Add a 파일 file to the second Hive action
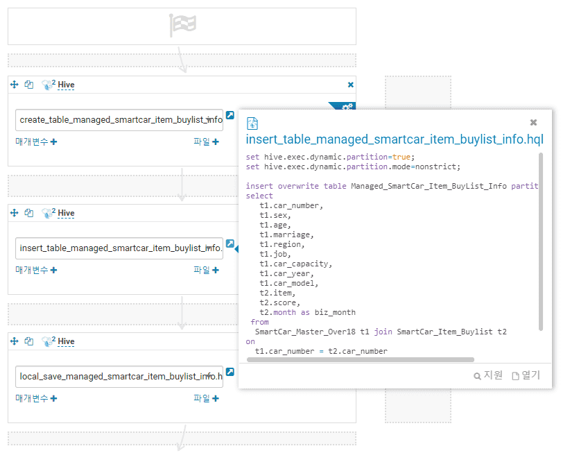The height and width of the screenshot is (453, 579). (x=216, y=270)
